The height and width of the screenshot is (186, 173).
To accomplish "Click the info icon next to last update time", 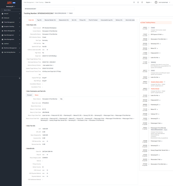I will click(53, 65).
